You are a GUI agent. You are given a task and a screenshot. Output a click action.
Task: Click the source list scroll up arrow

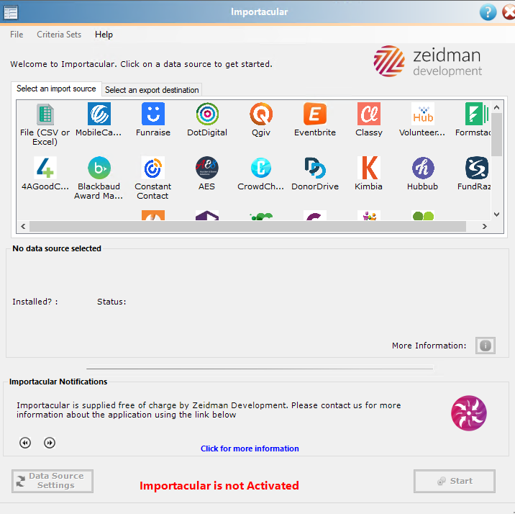(x=496, y=107)
